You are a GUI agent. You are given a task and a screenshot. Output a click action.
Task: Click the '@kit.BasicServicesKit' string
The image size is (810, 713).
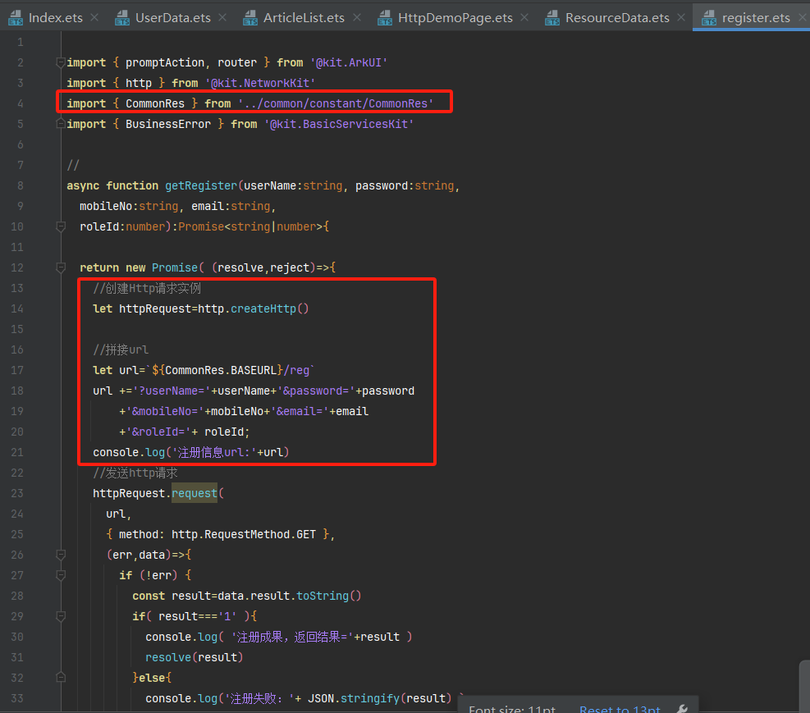click(339, 124)
